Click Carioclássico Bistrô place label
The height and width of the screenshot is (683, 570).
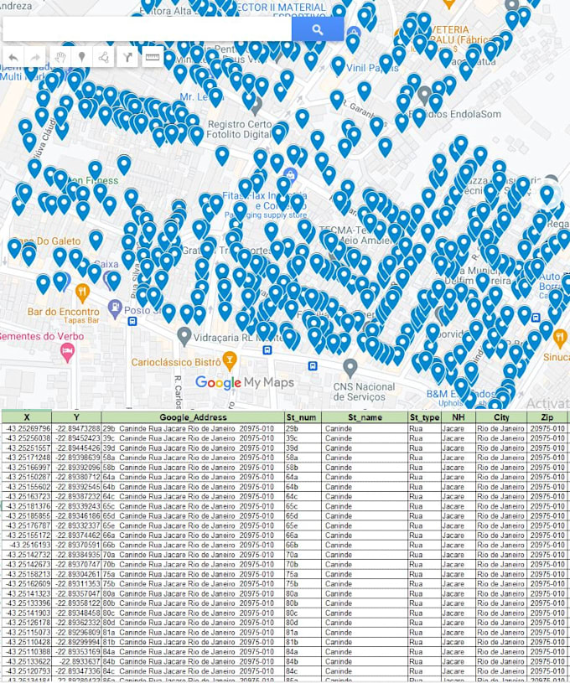176,362
